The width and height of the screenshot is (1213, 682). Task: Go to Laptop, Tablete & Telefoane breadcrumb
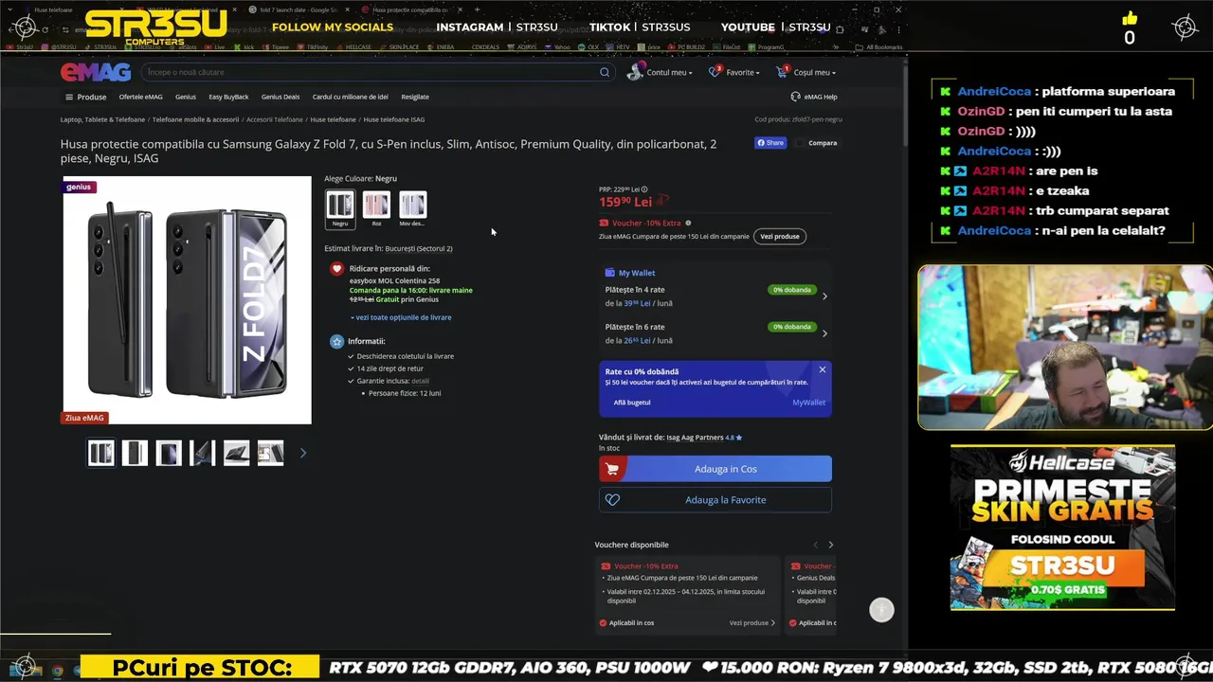102,119
